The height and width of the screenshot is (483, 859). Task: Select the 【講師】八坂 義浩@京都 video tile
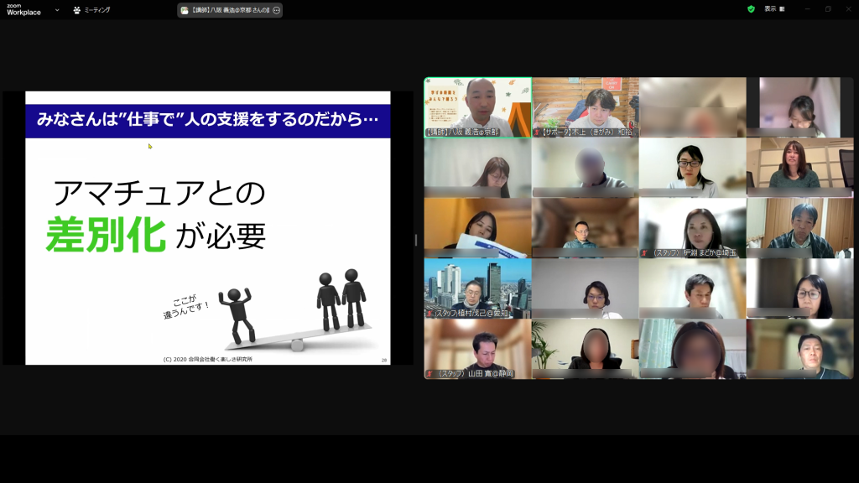tap(477, 107)
